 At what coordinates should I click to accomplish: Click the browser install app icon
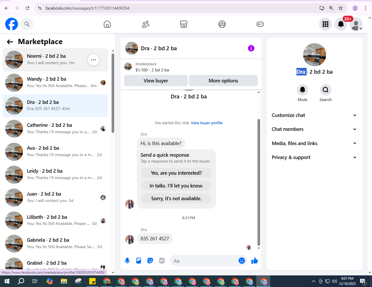[322, 8]
